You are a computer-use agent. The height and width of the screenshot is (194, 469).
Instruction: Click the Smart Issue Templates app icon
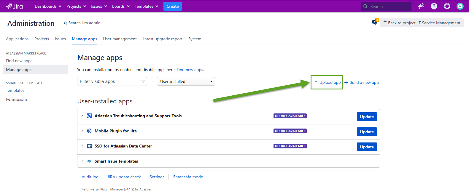click(89, 161)
